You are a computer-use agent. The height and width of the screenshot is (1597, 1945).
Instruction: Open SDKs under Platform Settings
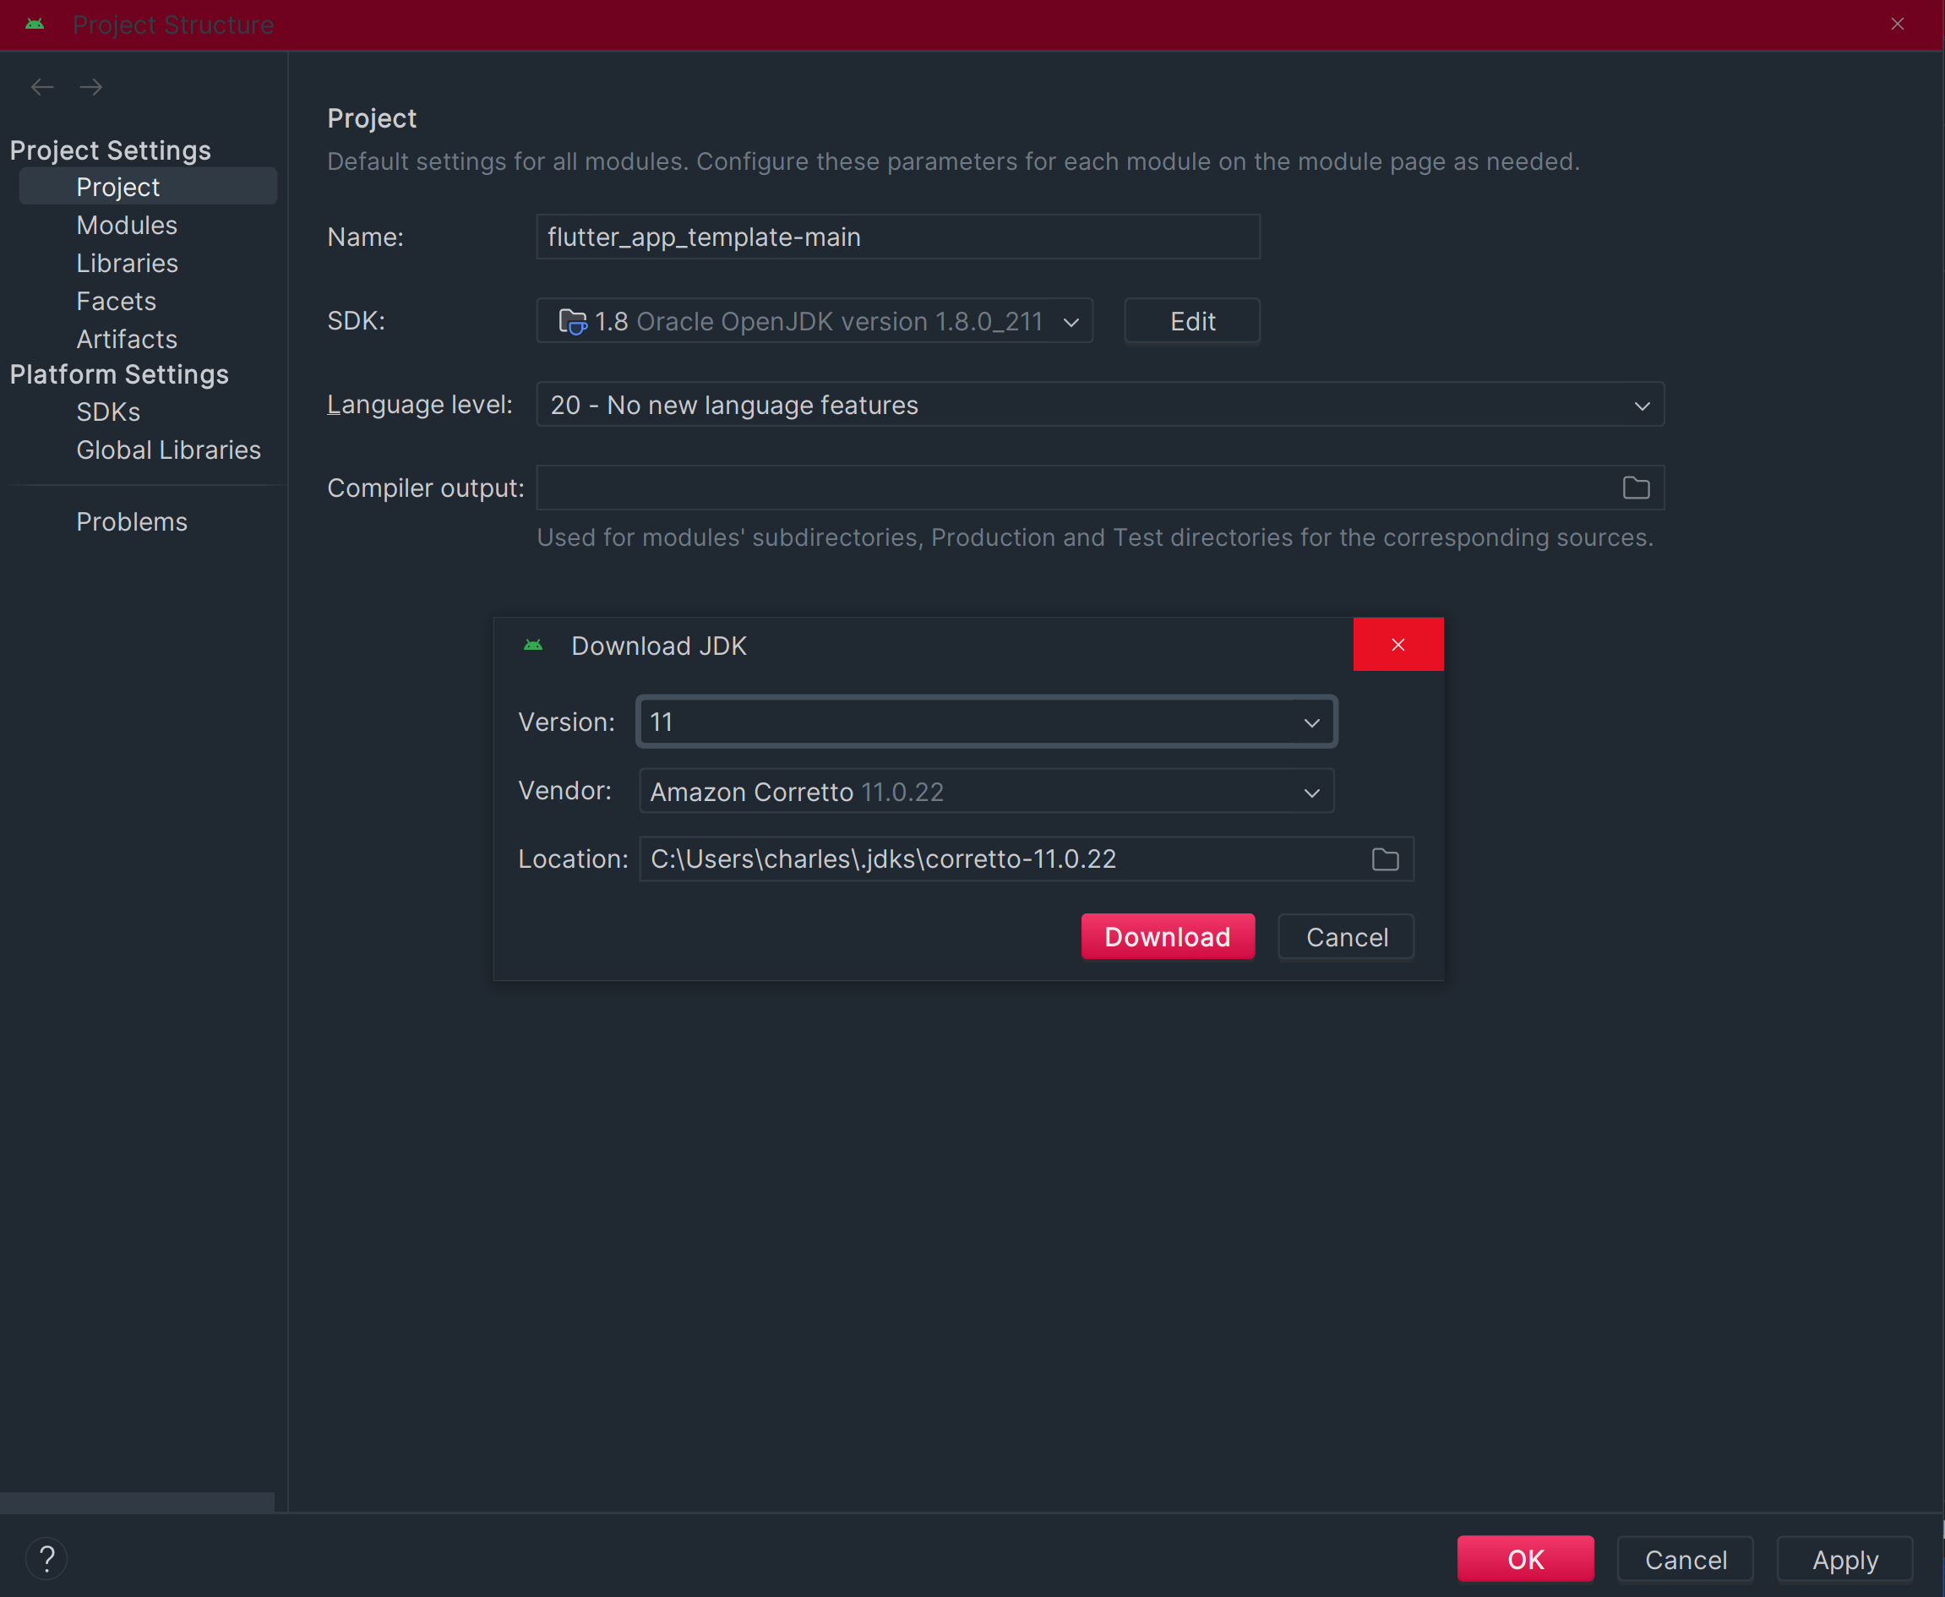[108, 412]
